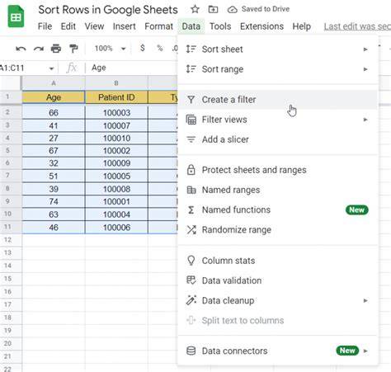Click the cell containing 100006
Viewport: 391px width, 372px height.
[x=116, y=228]
